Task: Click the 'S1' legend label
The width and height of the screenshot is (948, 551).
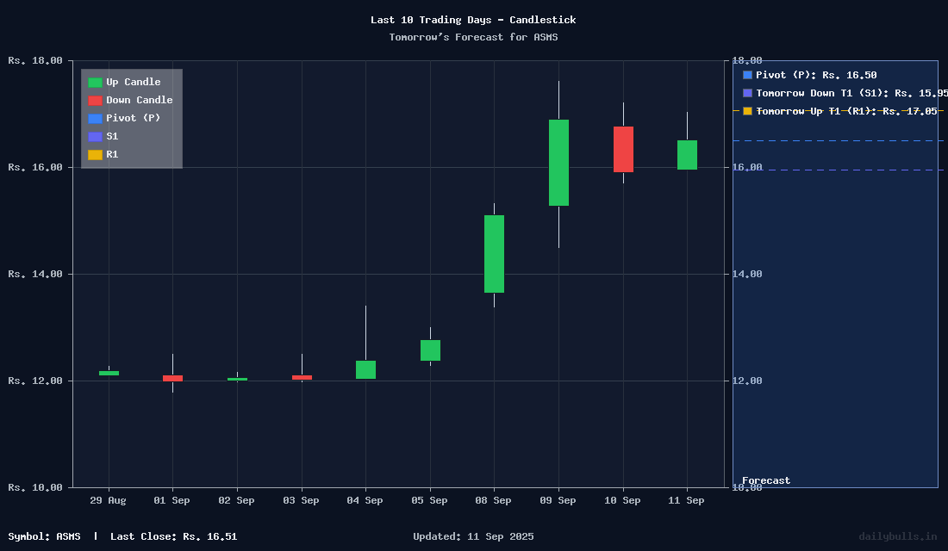Action: 112,137
